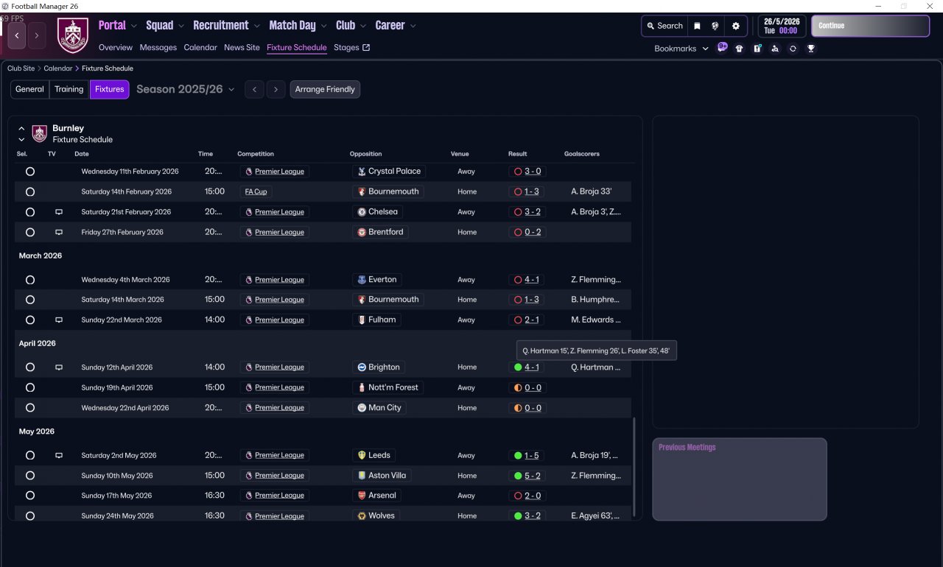This screenshot has height=567, width=943.
Task: Open the Season 2025/26 dropdown
Action: pyautogui.click(x=186, y=89)
